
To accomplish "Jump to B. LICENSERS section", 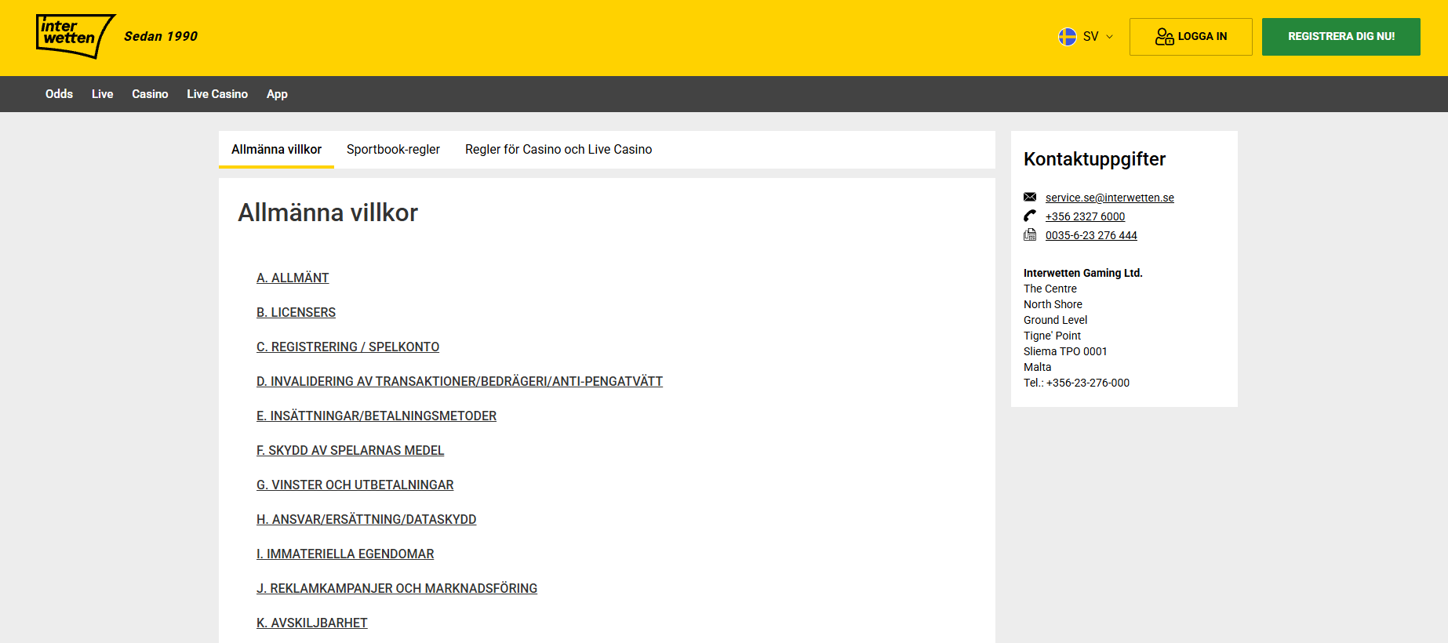I will [296, 312].
